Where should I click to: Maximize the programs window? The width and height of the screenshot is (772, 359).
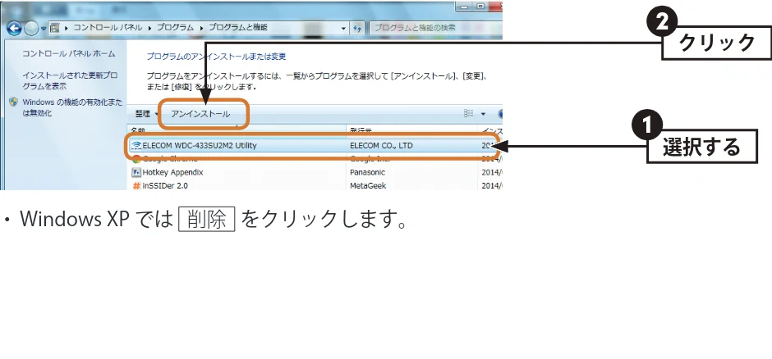[x=480, y=6]
